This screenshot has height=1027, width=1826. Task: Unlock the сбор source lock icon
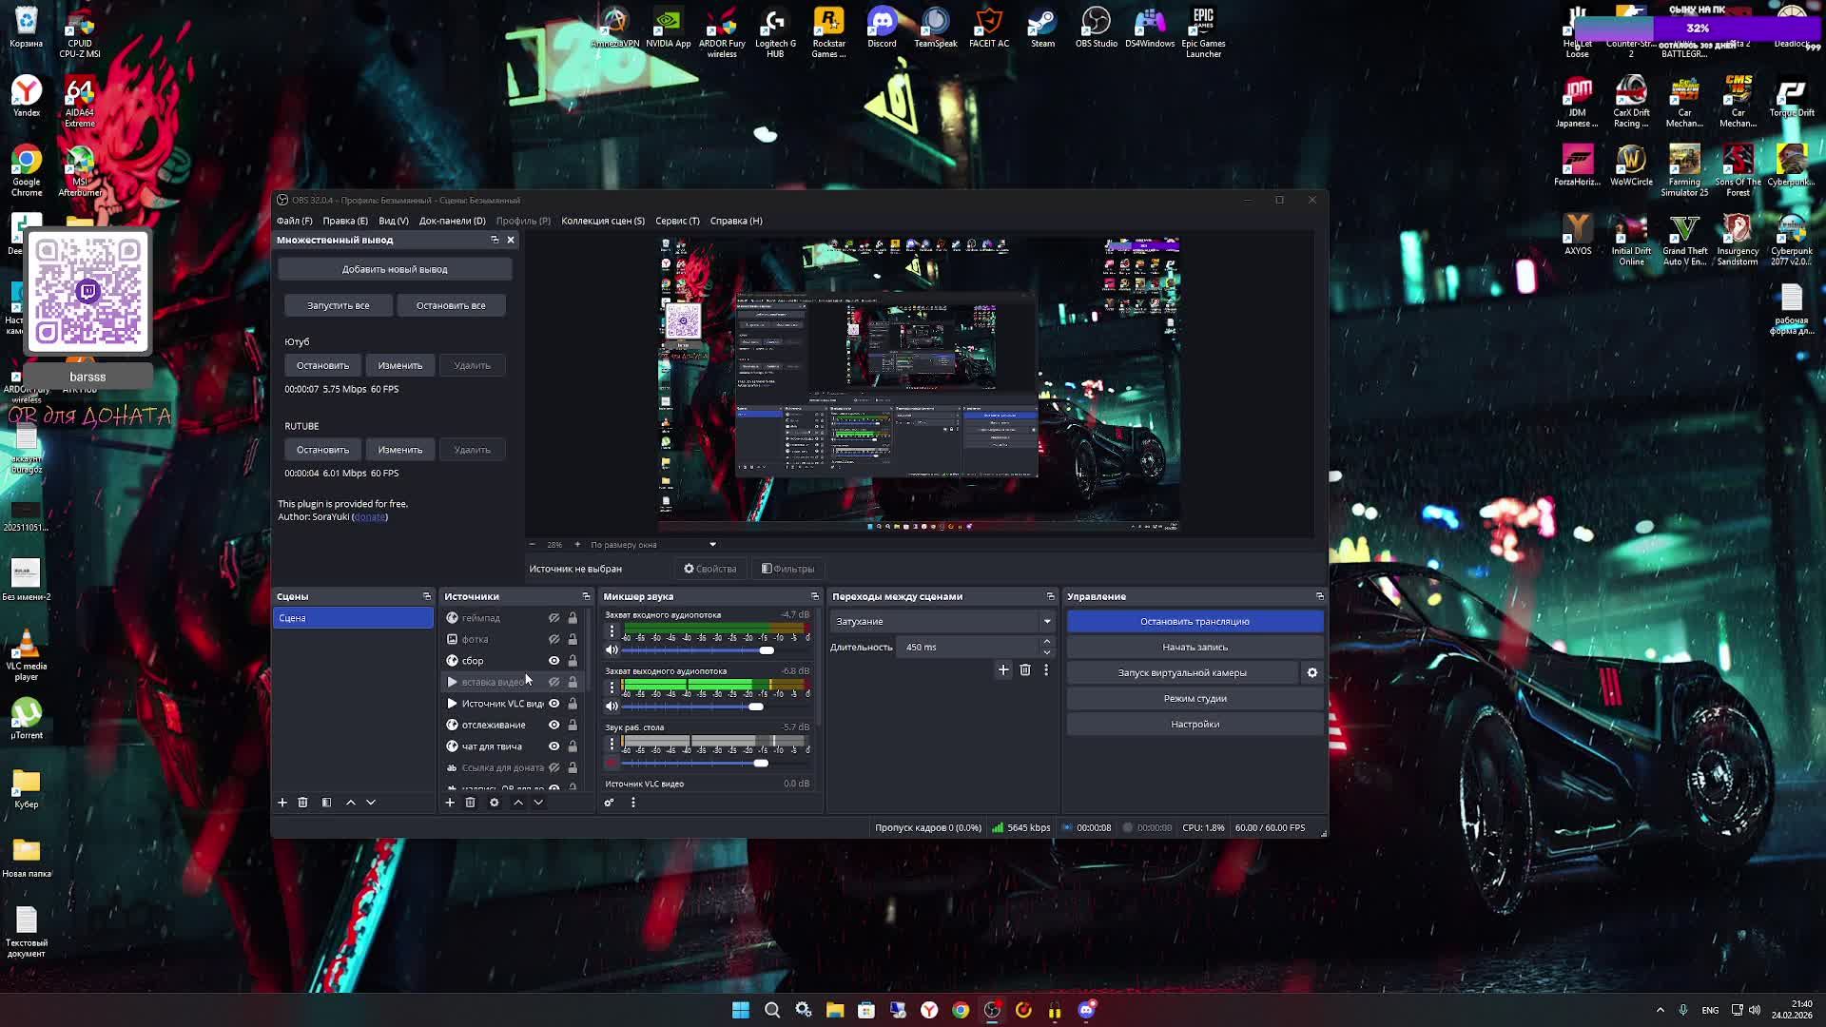tap(573, 661)
